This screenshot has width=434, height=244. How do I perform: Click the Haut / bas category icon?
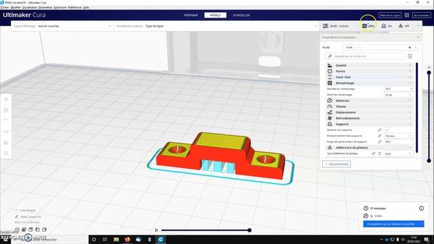(330, 77)
